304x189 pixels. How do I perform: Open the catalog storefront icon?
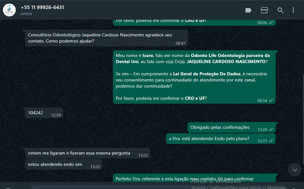[x=264, y=10]
